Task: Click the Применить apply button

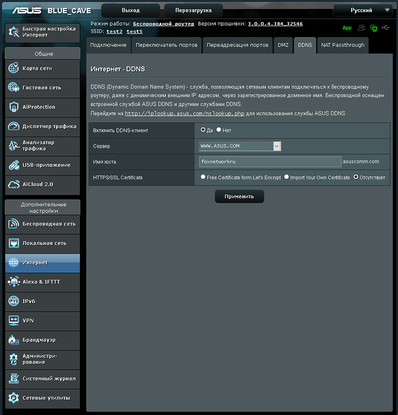Action: [239, 196]
